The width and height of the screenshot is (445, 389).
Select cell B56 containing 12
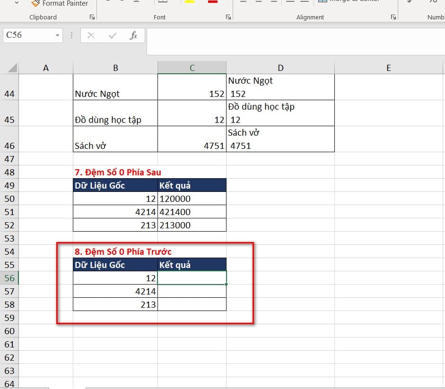click(115, 278)
